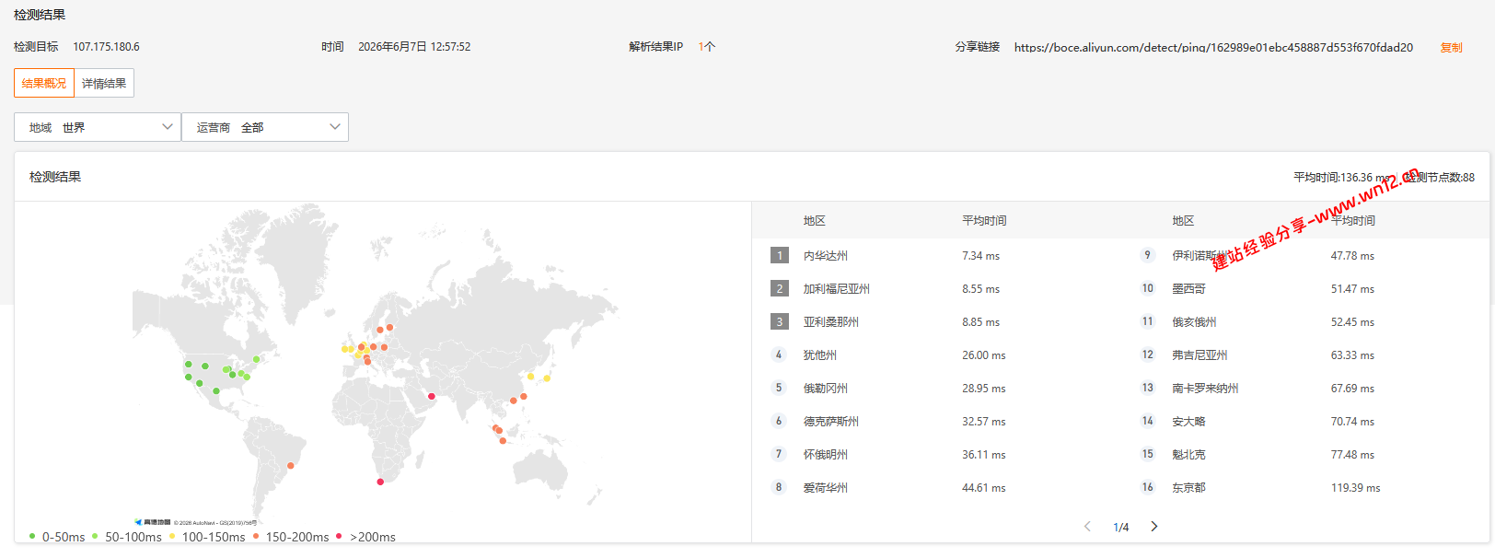Click the 怀俄明州 row text
The image size is (1495, 558).
pos(825,455)
